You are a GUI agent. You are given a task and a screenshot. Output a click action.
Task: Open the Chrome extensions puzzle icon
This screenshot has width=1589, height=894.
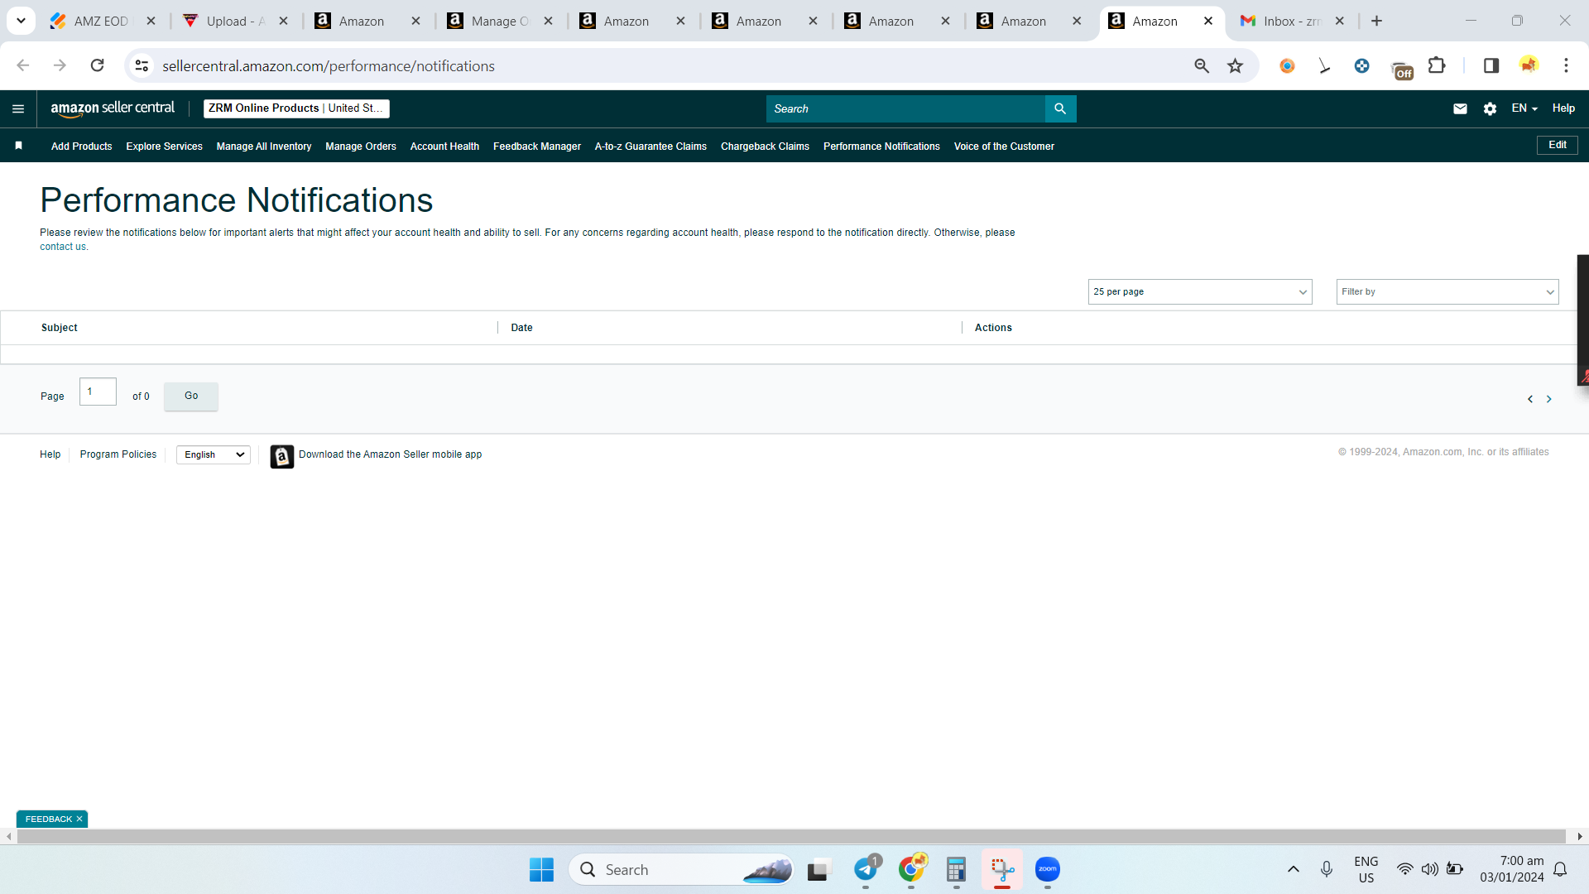(x=1438, y=65)
